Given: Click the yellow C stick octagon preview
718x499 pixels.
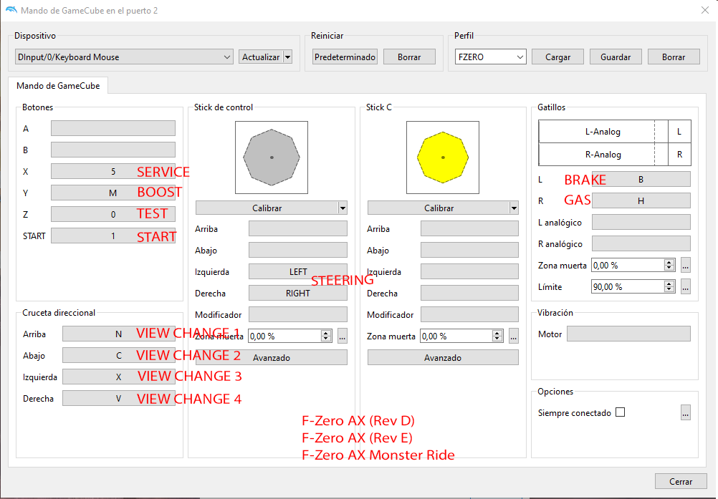Looking at the screenshot, I should [443, 158].
